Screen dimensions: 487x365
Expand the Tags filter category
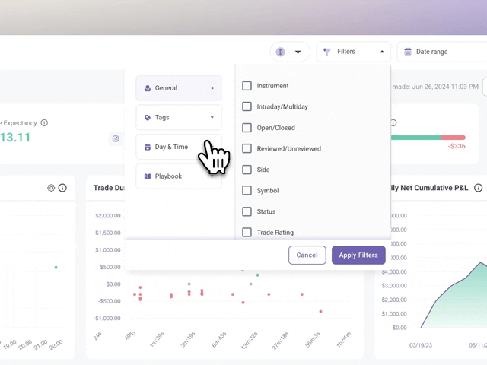(179, 118)
